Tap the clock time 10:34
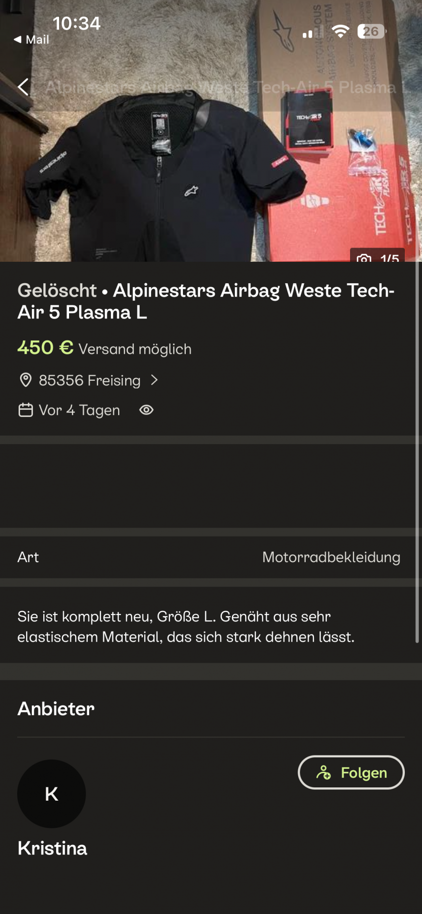Screen dimensions: 422x914 (76, 23)
